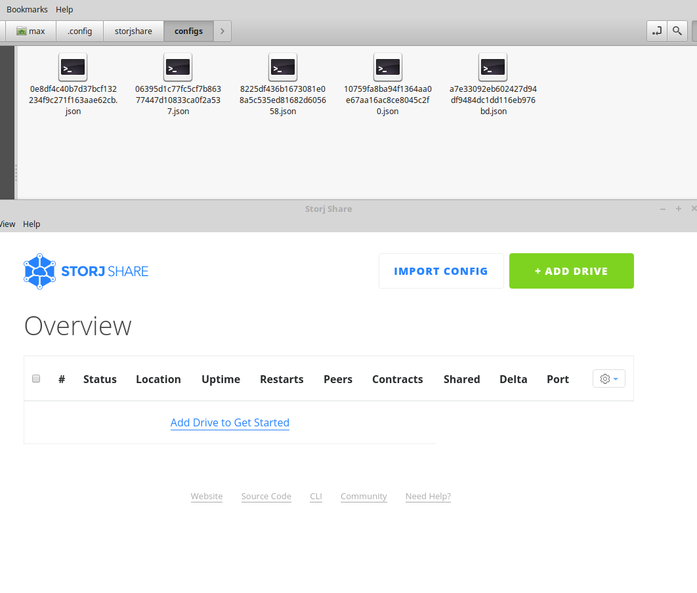Click the gear settings icon above the table
Screen dimensions: 697x593
tap(604, 378)
